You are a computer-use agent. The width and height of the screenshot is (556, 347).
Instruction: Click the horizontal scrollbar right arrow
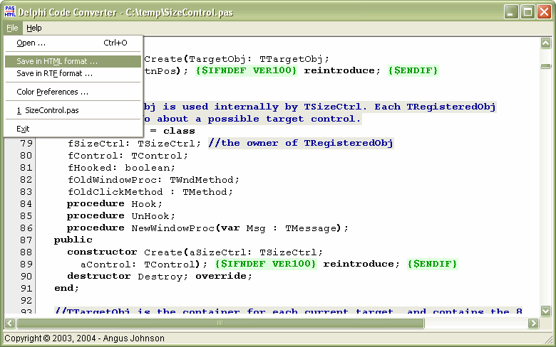tap(533, 323)
